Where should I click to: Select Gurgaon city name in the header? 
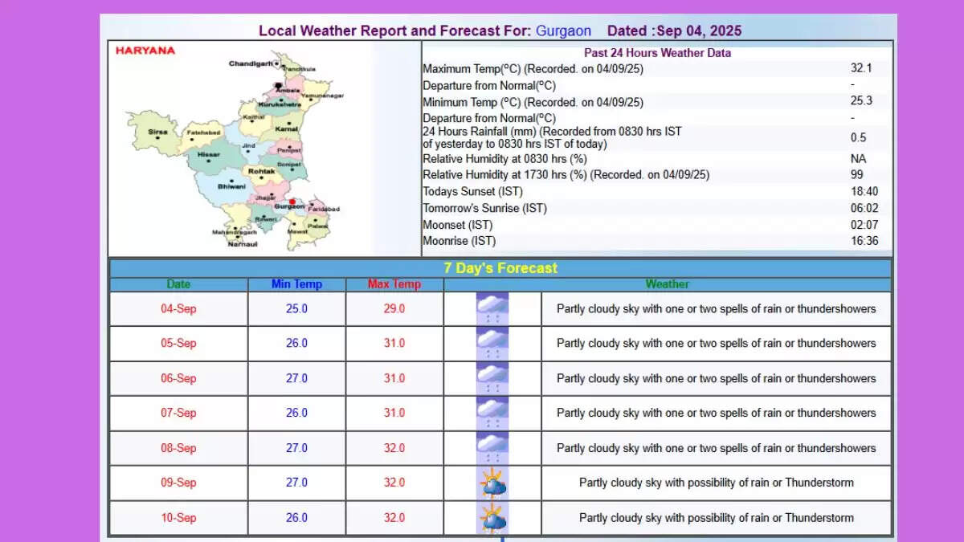(x=563, y=31)
